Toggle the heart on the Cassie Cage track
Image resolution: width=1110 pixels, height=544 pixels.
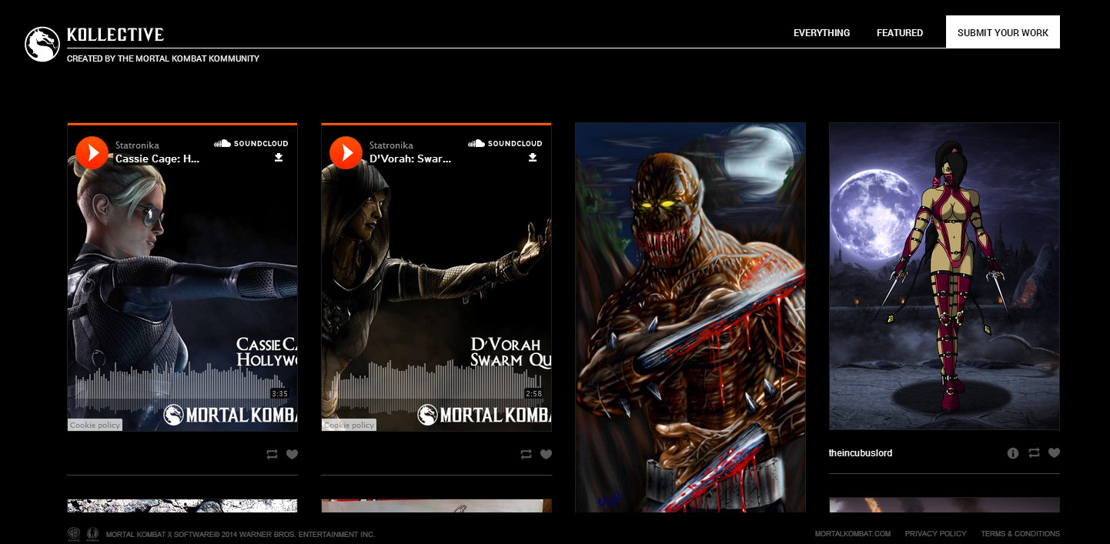[293, 454]
